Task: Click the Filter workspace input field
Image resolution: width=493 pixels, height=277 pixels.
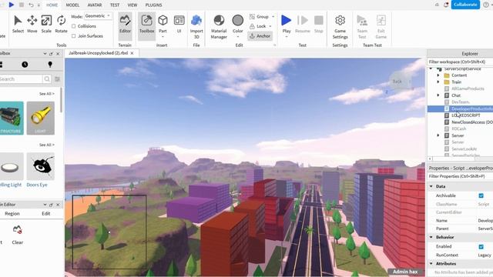Action: [460, 62]
